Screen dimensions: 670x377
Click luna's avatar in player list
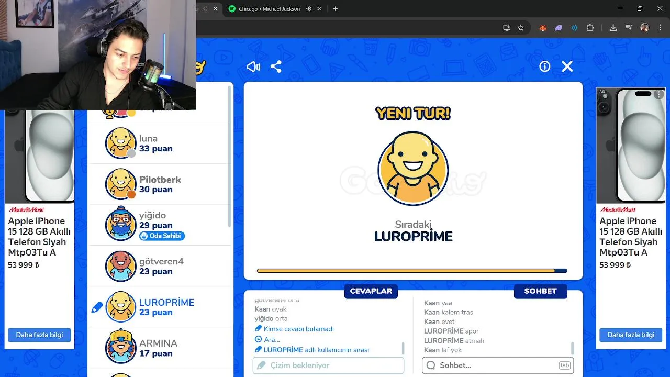click(121, 143)
